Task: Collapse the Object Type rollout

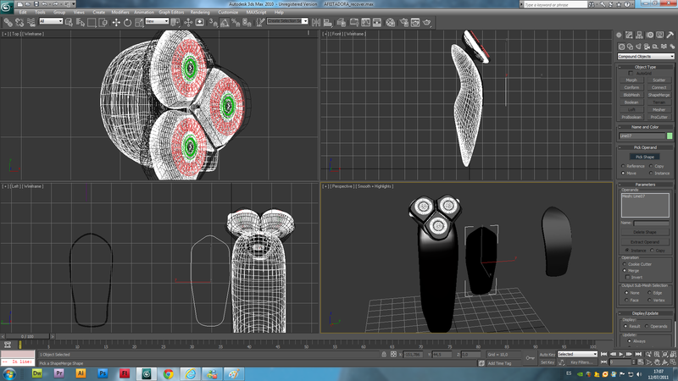Action: (x=645, y=67)
